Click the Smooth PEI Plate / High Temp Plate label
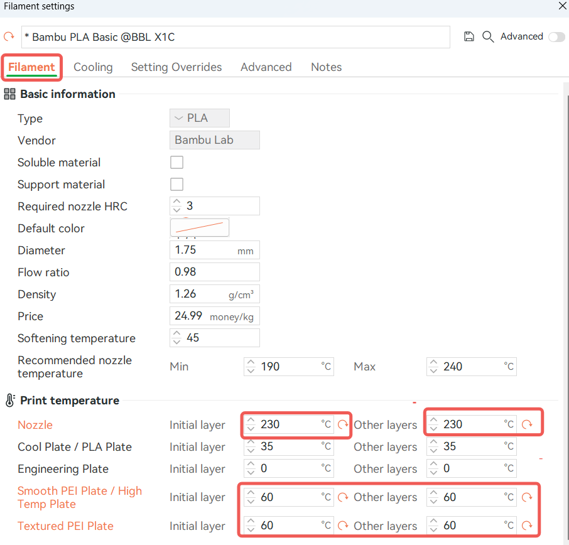Screen dimensions: 569x545 point(80,497)
